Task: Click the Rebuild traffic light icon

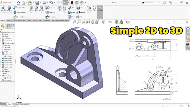Action: 72,3
